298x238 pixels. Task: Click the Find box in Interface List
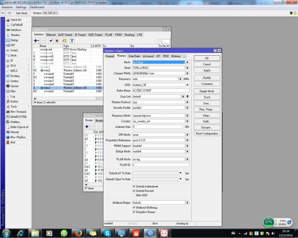tap(163, 41)
